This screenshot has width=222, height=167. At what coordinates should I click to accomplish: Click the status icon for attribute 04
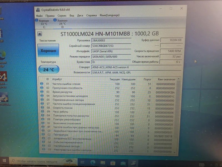click(x=42, y=95)
